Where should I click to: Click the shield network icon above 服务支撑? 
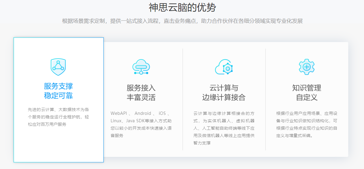pos(58,67)
